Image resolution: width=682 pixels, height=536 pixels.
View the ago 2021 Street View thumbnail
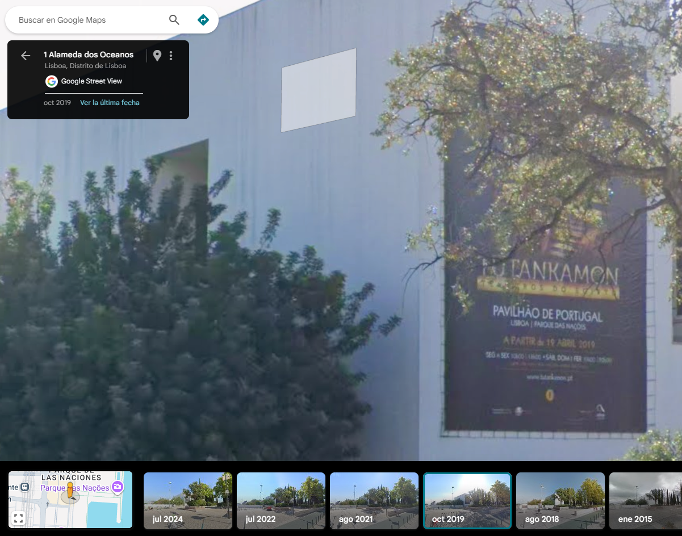[x=374, y=500]
